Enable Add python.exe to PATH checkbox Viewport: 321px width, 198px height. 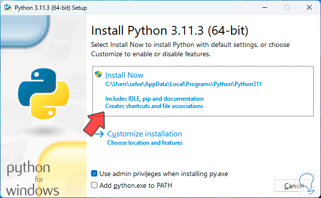(94, 185)
